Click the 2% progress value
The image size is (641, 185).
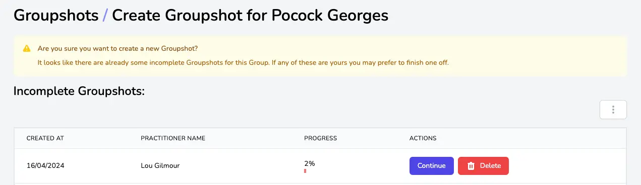coord(310,163)
